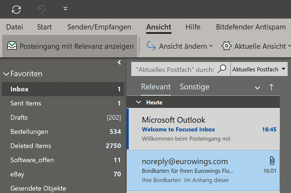Open the eBay folder
This screenshot has height=193, width=291.
click(x=63, y=174)
